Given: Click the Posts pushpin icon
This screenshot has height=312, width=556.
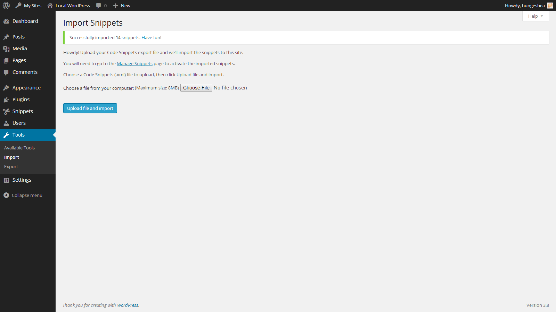Looking at the screenshot, I should pyautogui.click(x=6, y=37).
